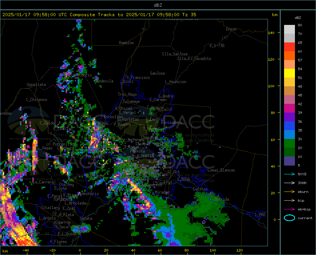Click the cyan 50YD arrow in legend
316x255 pixels.
pyautogui.click(x=289, y=174)
